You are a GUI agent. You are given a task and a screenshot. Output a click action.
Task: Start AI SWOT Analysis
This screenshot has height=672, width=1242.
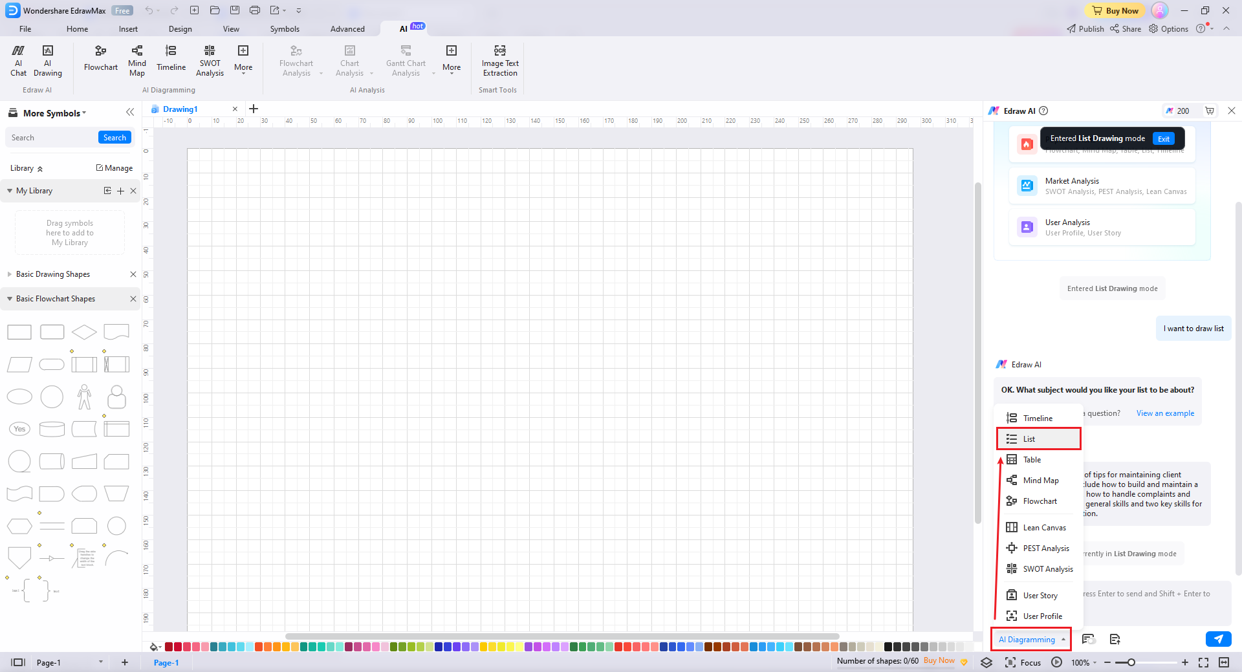coord(210,61)
